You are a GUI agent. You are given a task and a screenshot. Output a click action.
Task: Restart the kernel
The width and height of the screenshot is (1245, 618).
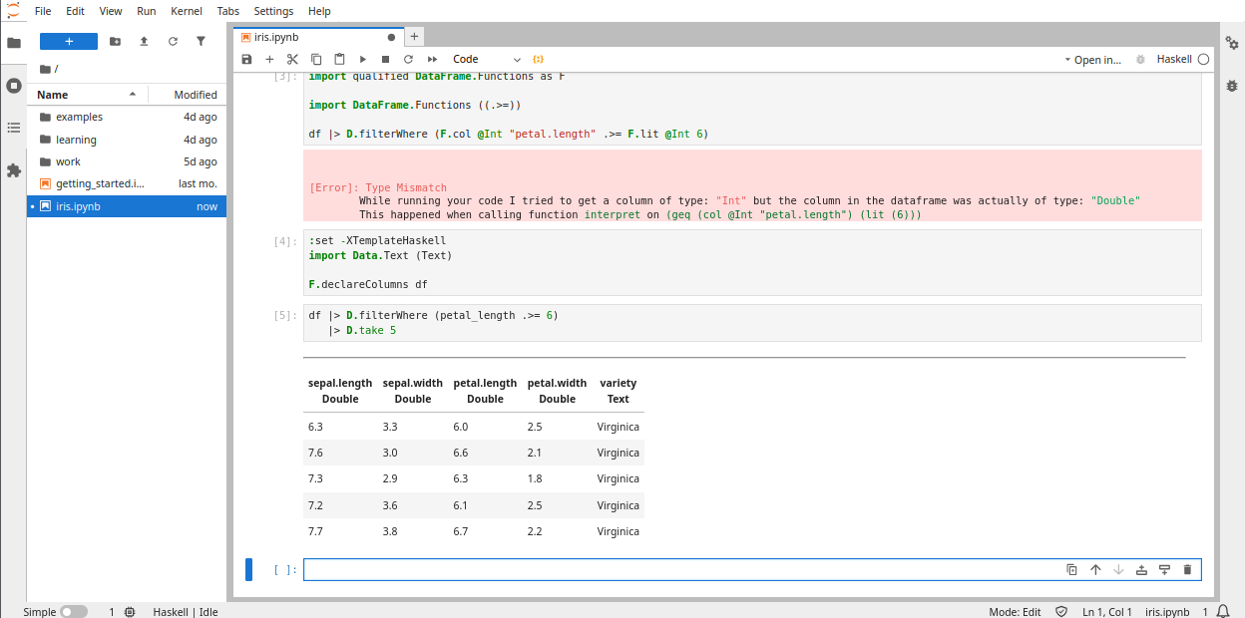pos(408,60)
